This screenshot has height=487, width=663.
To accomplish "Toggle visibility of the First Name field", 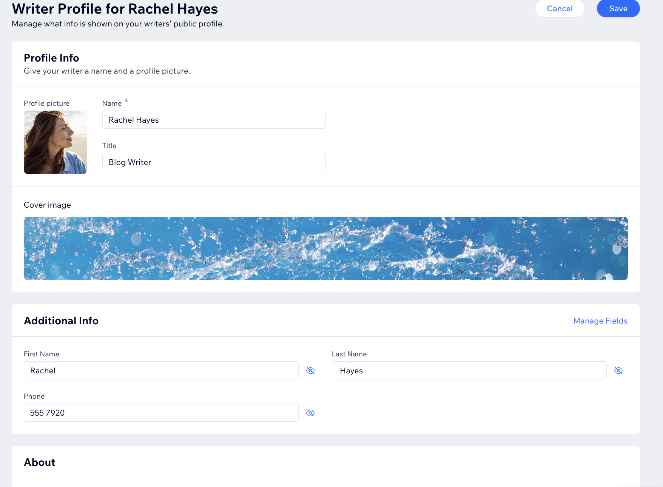I will (310, 371).
